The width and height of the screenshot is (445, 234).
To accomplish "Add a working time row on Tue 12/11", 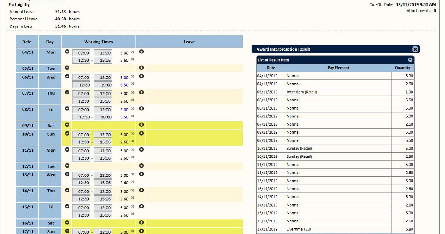I will 67,166.
